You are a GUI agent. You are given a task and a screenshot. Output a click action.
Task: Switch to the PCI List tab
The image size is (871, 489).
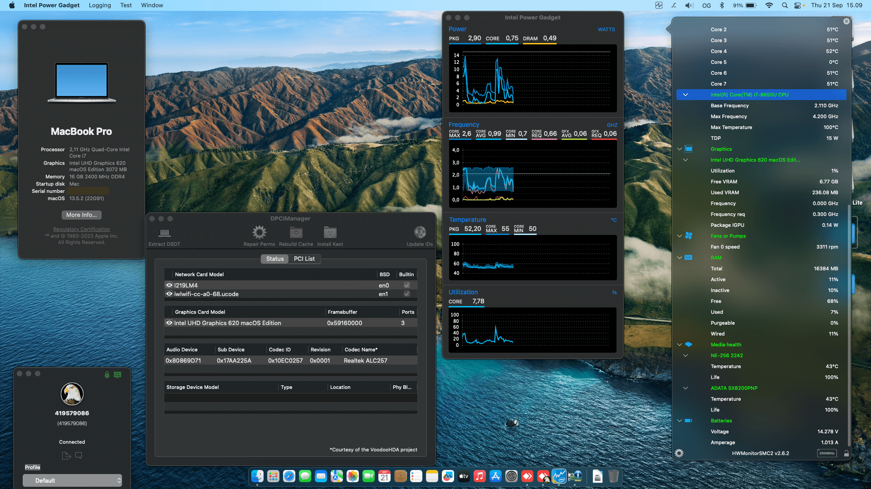tap(304, 259)
